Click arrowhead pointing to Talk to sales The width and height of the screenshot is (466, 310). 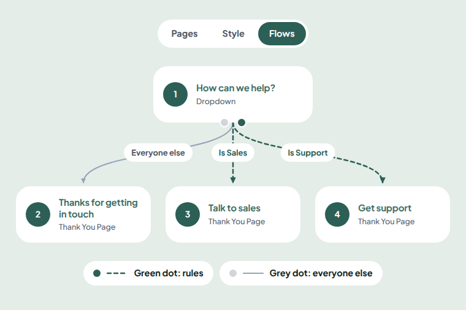click(x=233, y=180)
